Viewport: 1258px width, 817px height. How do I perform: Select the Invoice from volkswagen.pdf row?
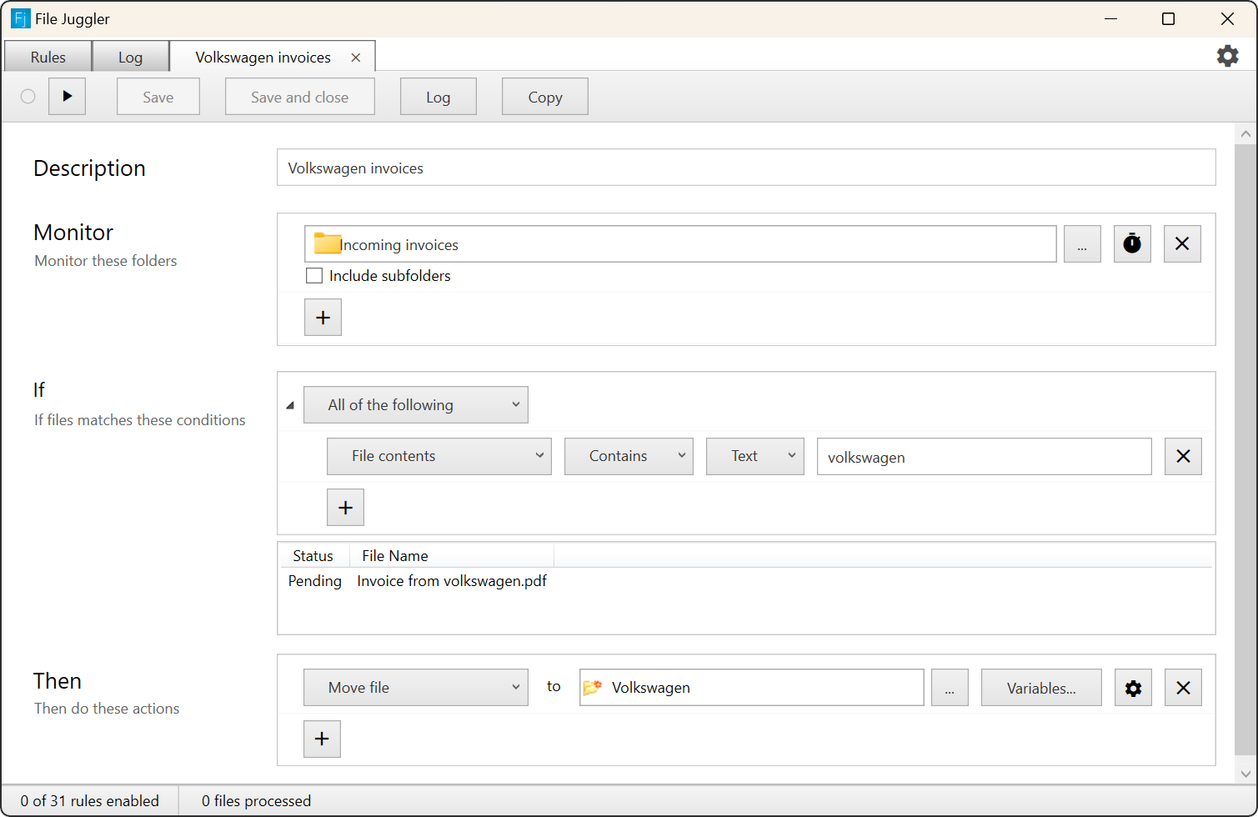746,581
